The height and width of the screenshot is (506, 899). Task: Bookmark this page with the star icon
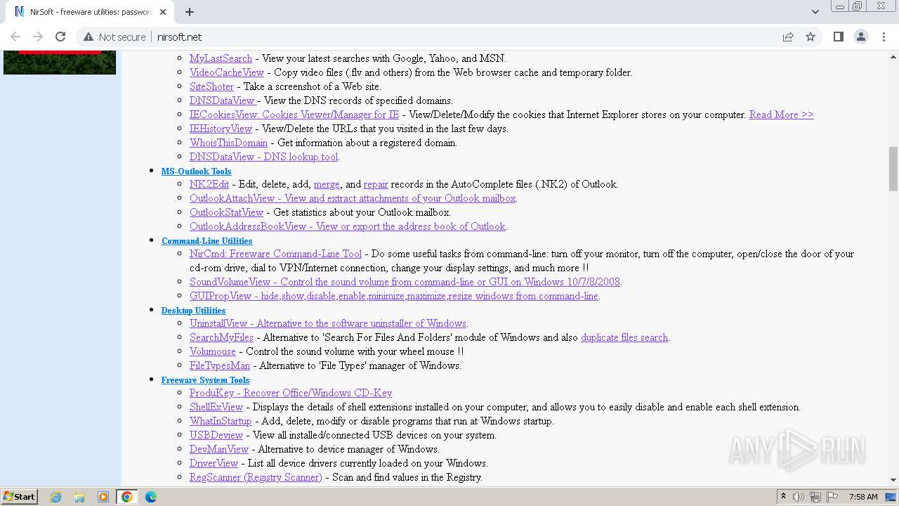(811, 37)
